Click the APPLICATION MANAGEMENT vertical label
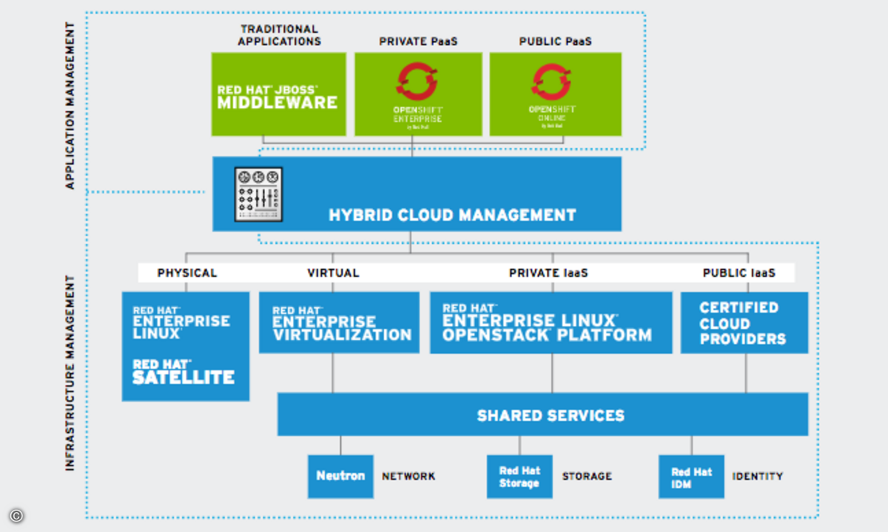 (x=70, y=106)
